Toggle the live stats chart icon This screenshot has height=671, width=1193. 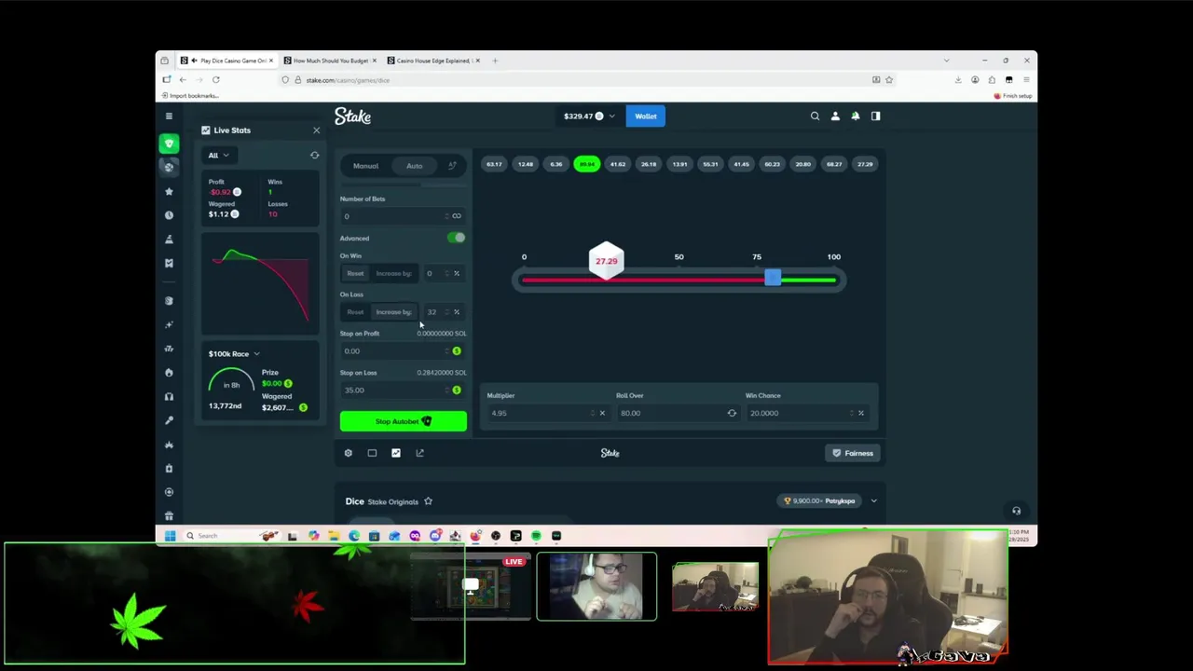(x=396, y=453)
